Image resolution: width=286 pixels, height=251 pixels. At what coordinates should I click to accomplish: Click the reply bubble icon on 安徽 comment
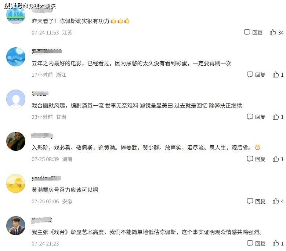(250, 201)
